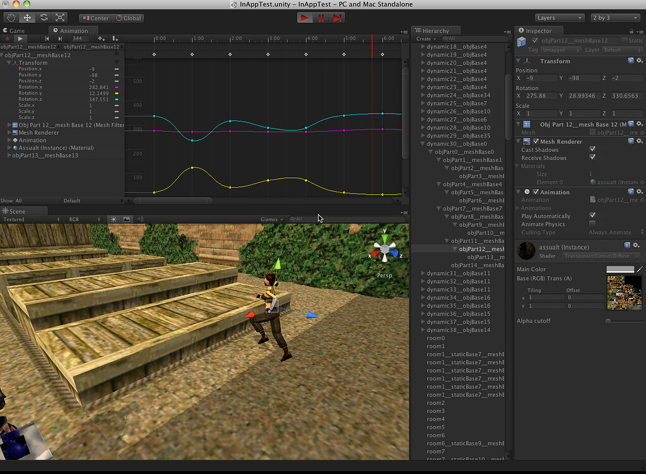Select the Scale tool
The width and height of the screenshot is (646, 474).
click(59, 18)
